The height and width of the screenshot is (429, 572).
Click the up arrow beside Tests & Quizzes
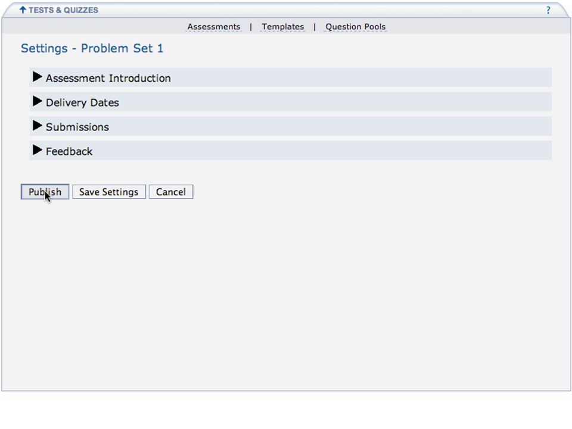(23, 10)
